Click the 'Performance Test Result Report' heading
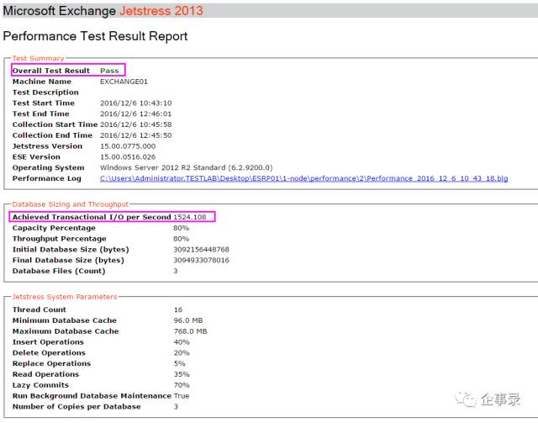Viewport: 538px width, 423px height. 95,36
